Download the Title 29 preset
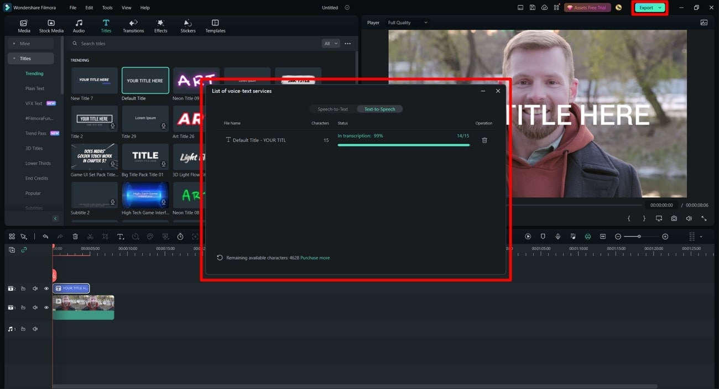 [164, 126]
